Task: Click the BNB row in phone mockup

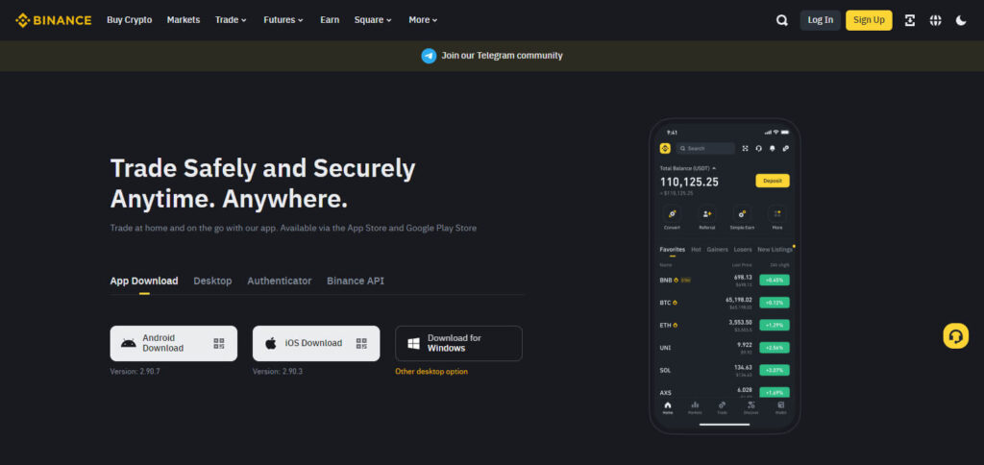Action: 725,280
